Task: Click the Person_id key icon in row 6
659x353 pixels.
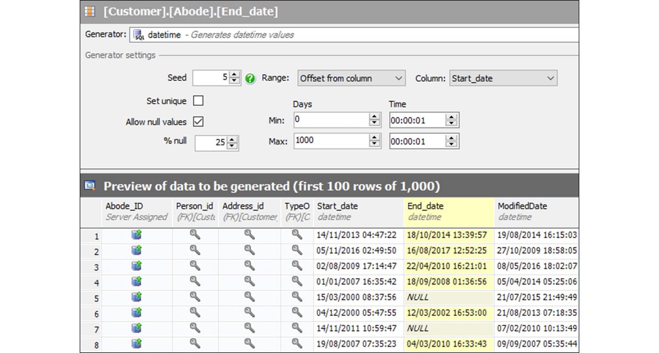Action: (x=195, y=312)
